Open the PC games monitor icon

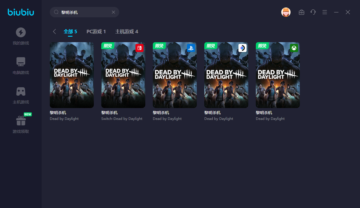(x=21, y=62)
